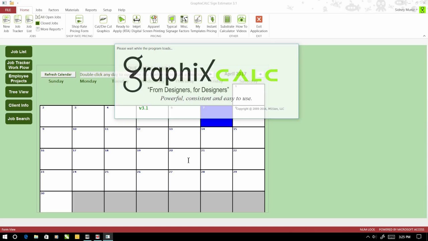This screenshot has width=428, height=241.
Task: Open the Microsoft Store taskbar icon
Action: click(46, 237)
